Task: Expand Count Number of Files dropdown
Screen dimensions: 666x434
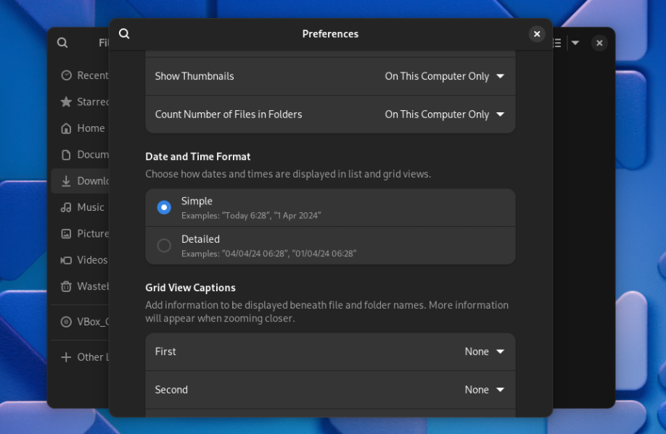Action: click(x=444, y=114)
